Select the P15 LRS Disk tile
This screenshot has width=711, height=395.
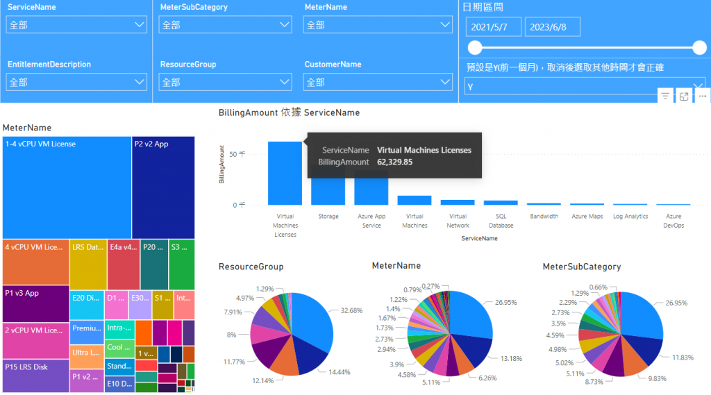coord(36,376)
